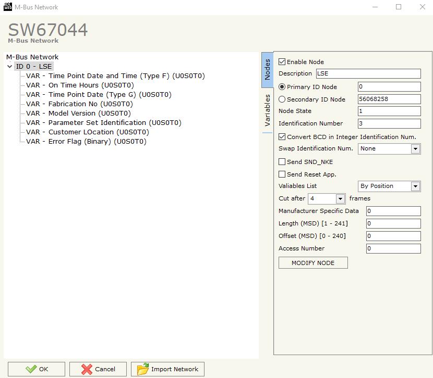Click the green checkmark OK button
The image size is (433, 378).
point(37,369)
